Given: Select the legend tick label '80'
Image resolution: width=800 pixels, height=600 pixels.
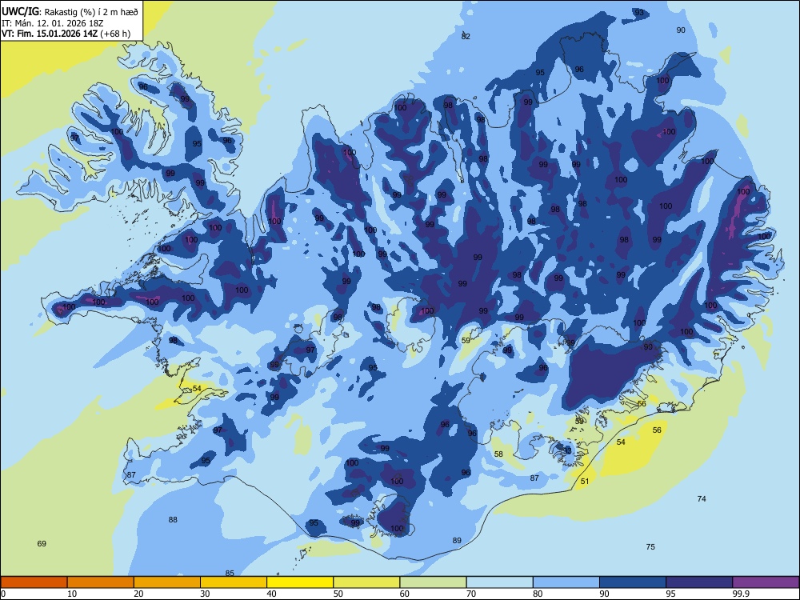Looking at the screenshot, I should click(538, 594).
